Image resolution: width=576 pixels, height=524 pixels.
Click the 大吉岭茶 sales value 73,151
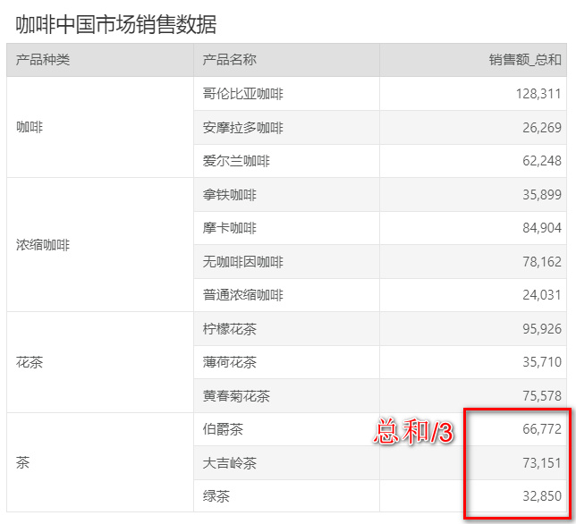coord(542,463)
